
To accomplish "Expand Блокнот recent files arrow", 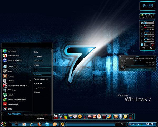I will [31, 66].
